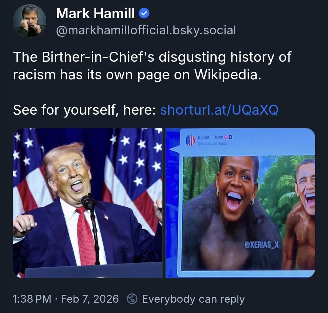Click the Birther-in-Chief's opening text line
The image size is (328, 313).
(152, 57)
